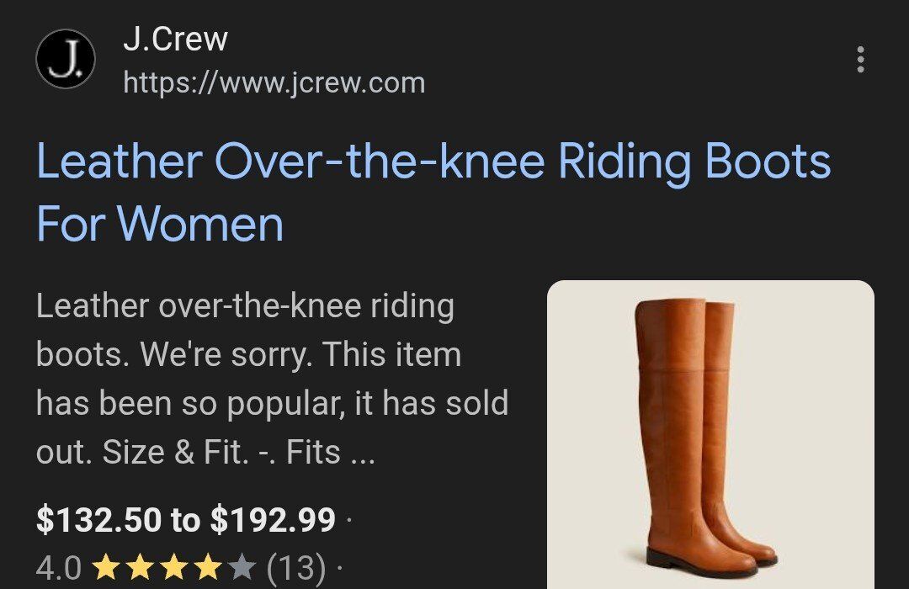Click the fourth yellow rating star

pos(207,567)
